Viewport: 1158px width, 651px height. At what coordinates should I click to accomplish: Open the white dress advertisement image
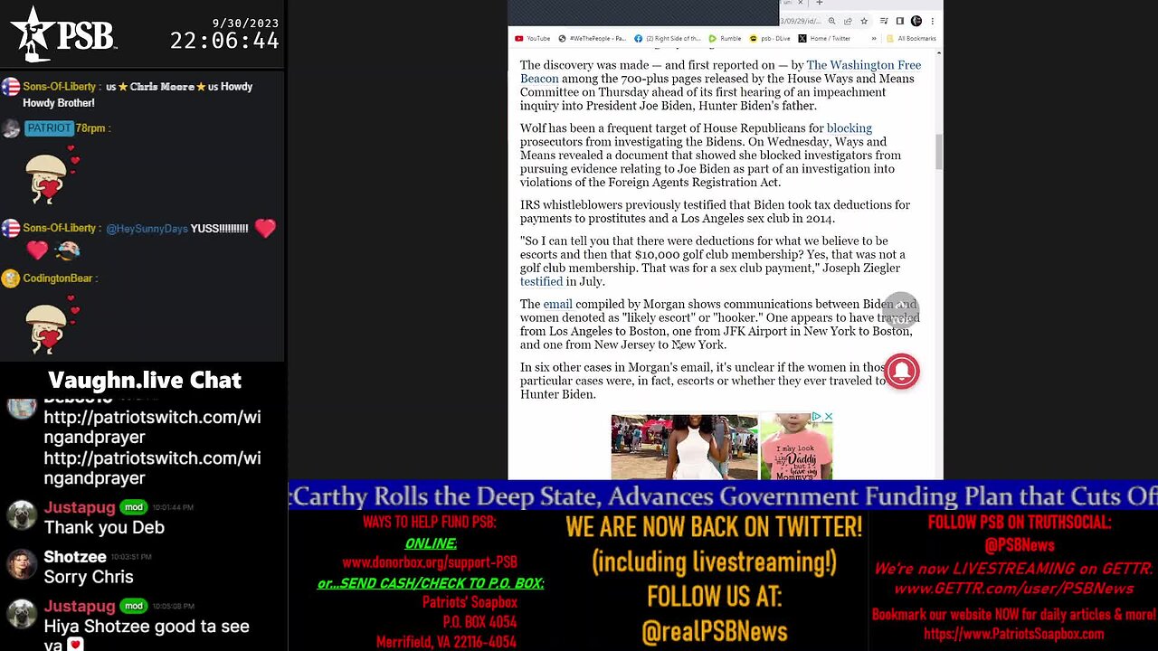click(x=685, y=447)
